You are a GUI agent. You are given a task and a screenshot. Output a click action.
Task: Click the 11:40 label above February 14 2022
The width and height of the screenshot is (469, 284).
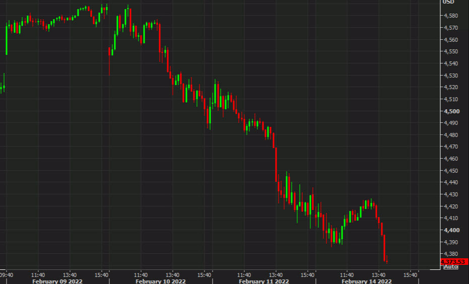click(347, 275)
